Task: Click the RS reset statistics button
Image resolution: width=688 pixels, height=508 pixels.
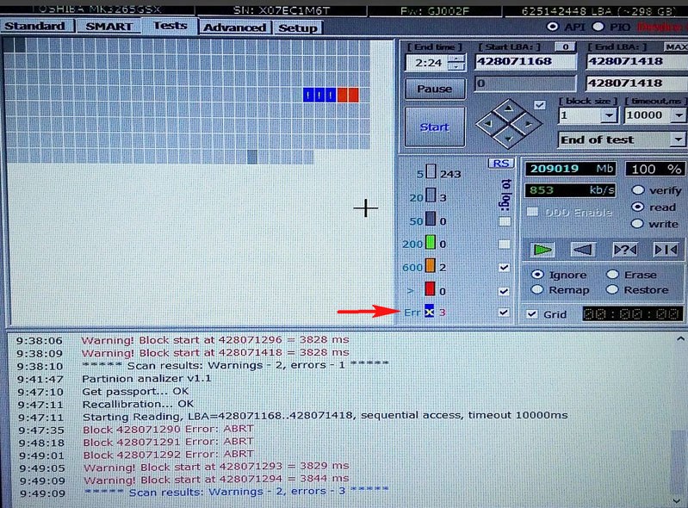Action: click(x=499, y=163)
